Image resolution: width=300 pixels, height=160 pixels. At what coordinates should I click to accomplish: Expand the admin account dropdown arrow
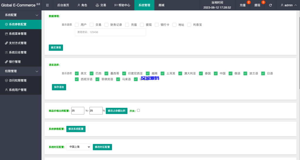click(x=295, y=5)
